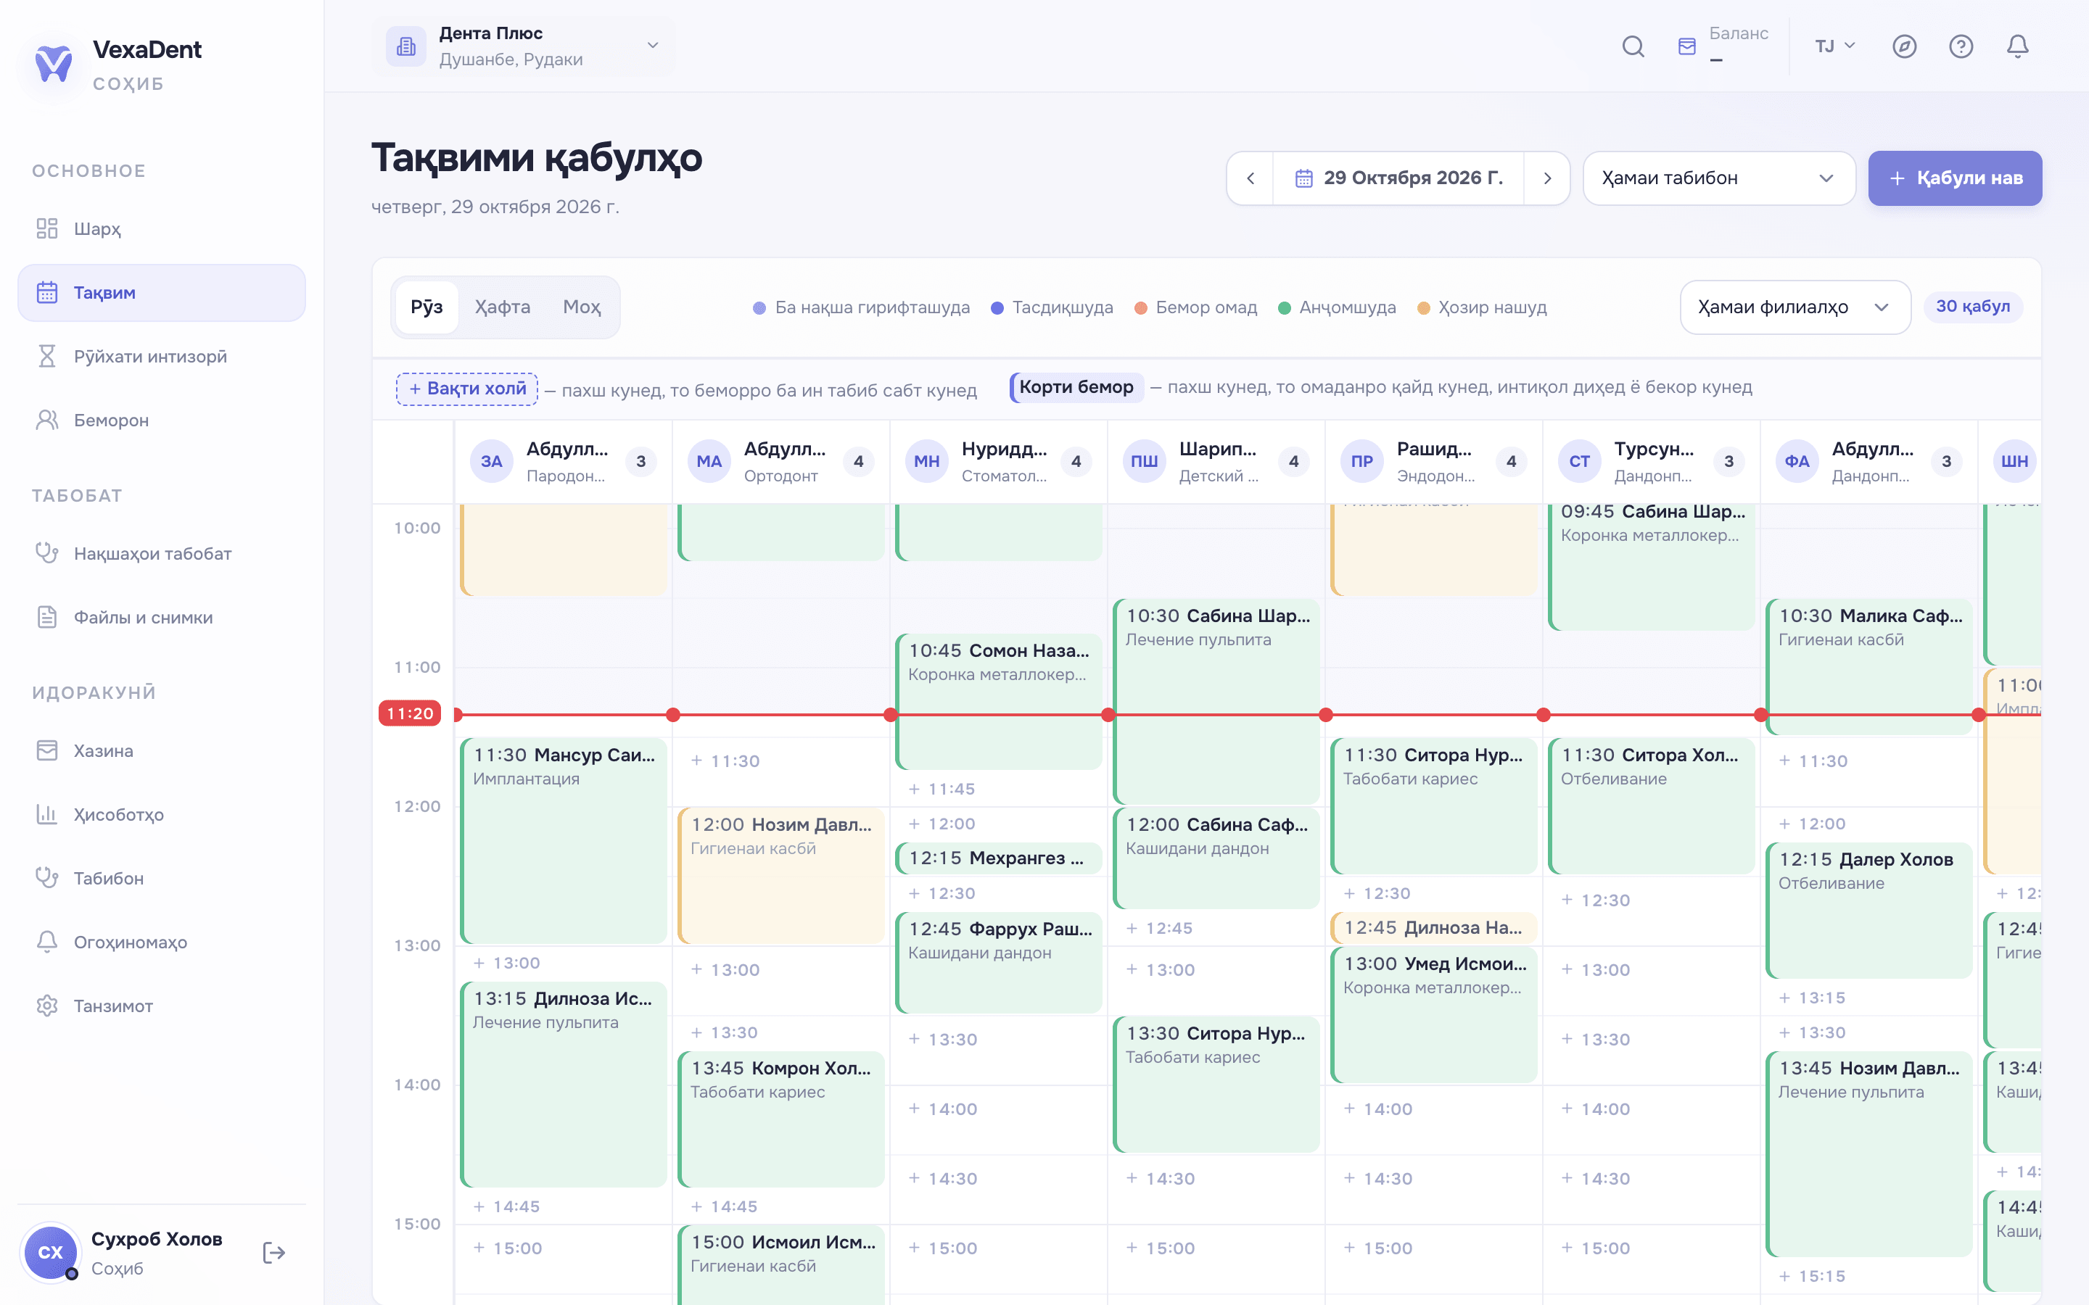
Task: Go to Беморон patients section
Action: [x=162, y=420]
